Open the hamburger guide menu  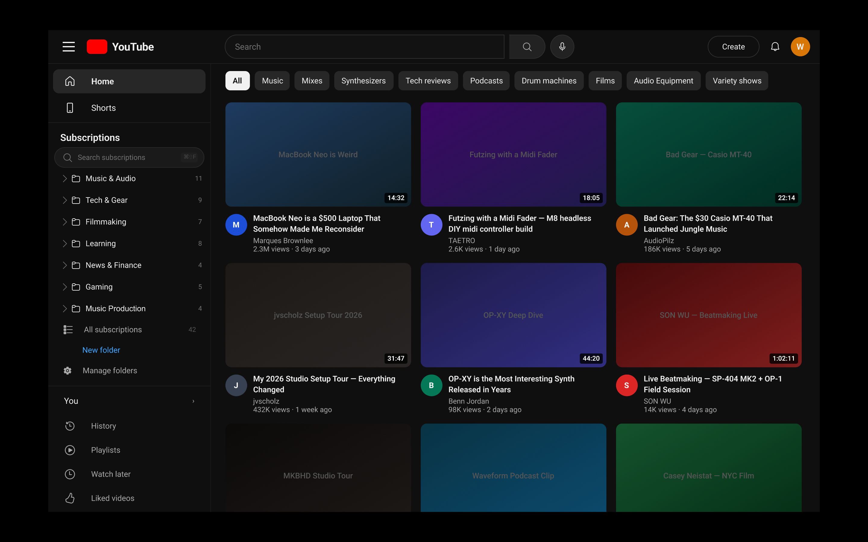(x=68, y=47)
